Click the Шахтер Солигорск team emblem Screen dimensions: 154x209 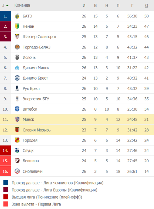[x=17, y=37]
